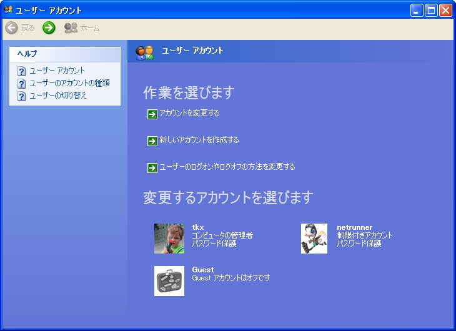Minimize the ユーザー アカウント window

tap(417, 11)
